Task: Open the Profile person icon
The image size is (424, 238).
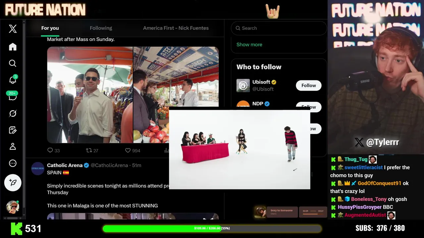Action: pyautogui.click(x=13, y=146)
